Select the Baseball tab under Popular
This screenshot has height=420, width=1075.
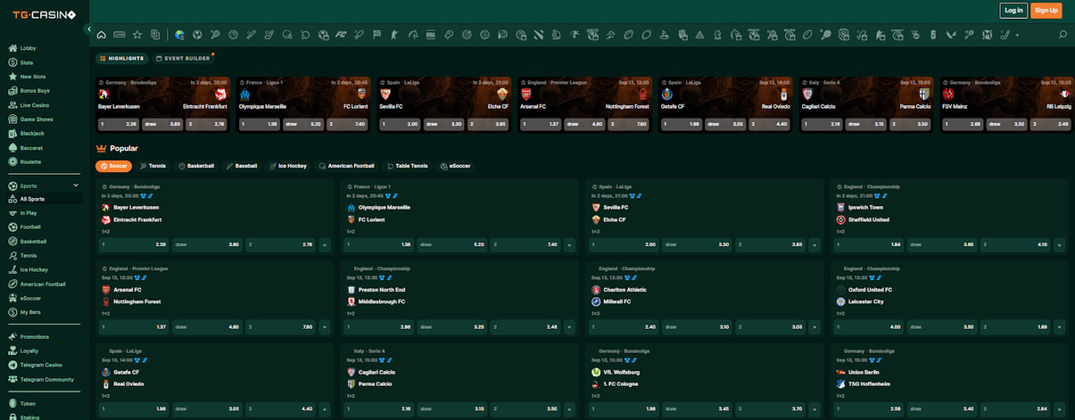tap(242, 166)
